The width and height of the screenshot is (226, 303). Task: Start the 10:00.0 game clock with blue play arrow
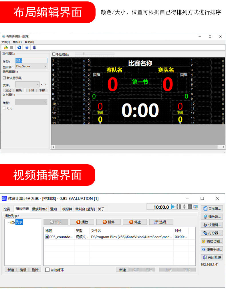tap(173, 207)
